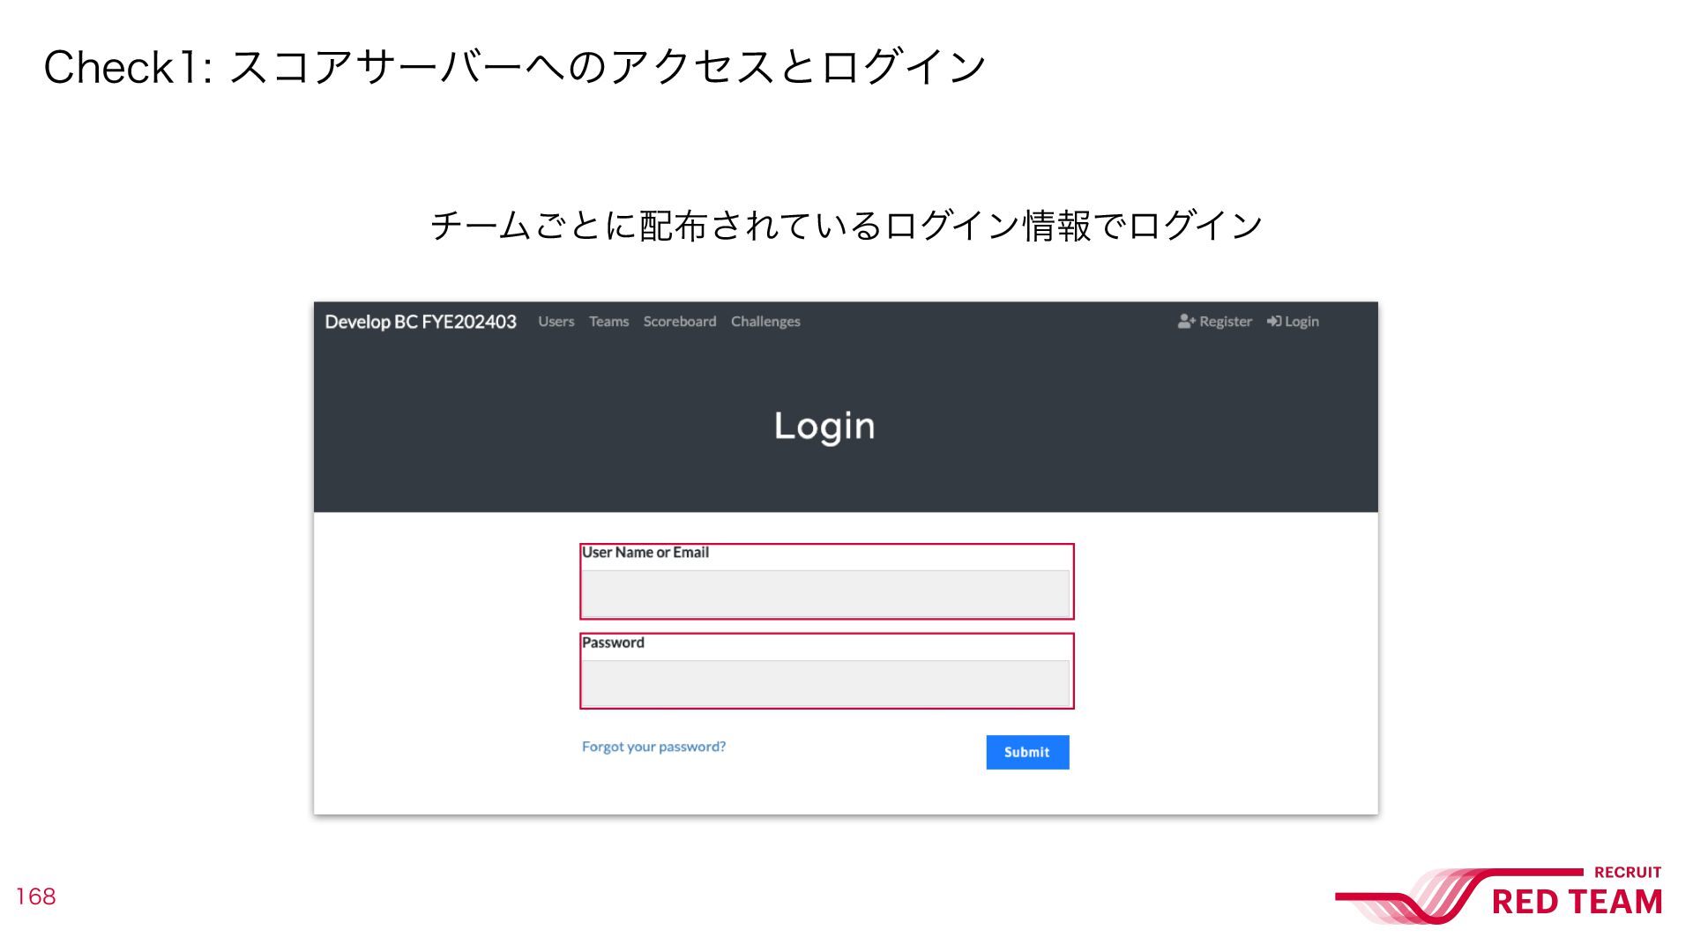Focus the Password input field
The image size is (1693, 952).
[825, 683]
